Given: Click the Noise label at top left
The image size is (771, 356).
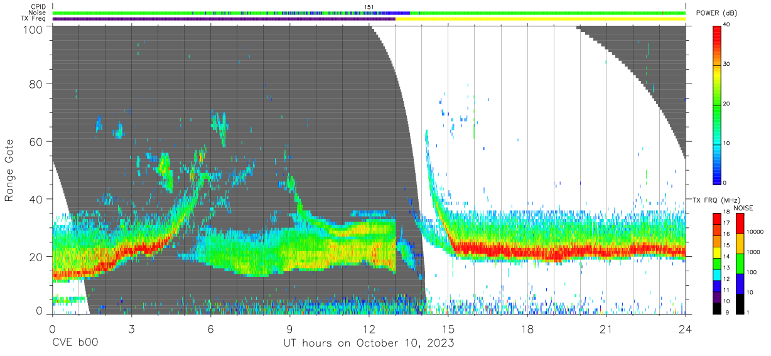Looking at the screenshot, I should [x=36, y=13].
